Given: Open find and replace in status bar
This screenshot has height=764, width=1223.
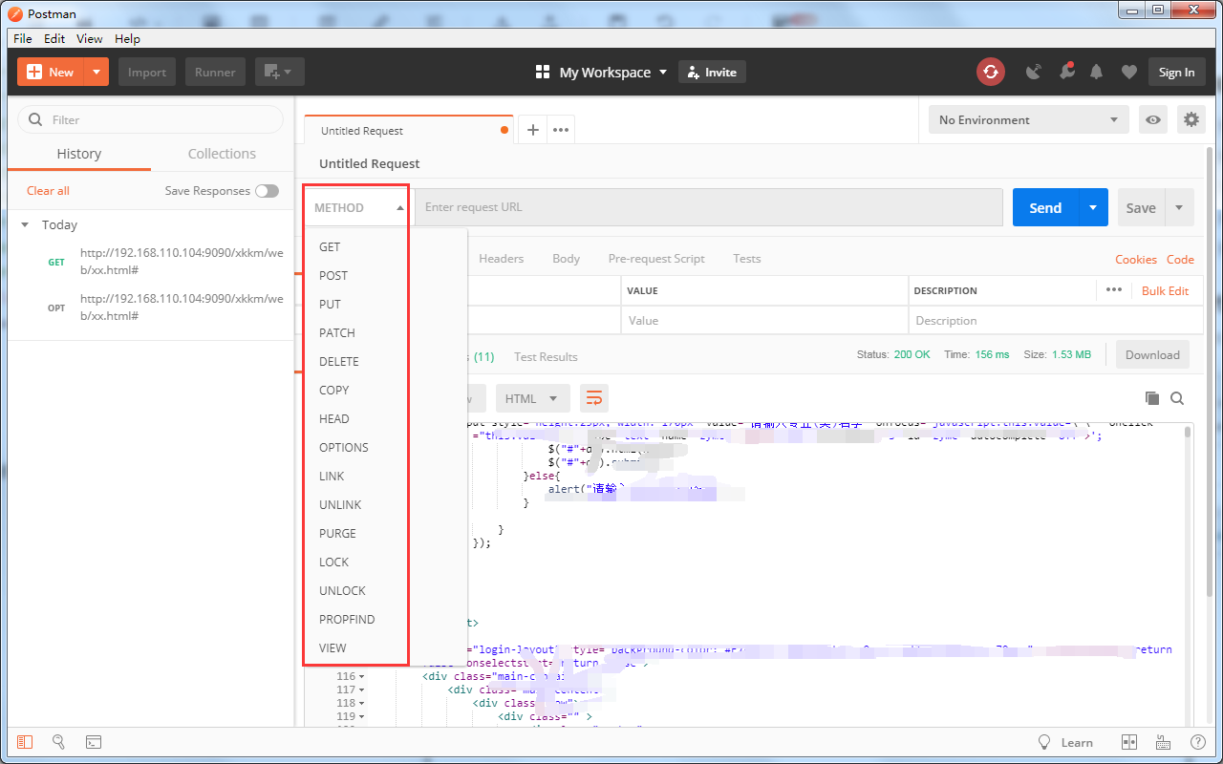Looking at the screenshot, I should click(x=58, y=742).
